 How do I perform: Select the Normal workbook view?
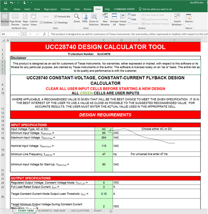(x=5, y=19)
